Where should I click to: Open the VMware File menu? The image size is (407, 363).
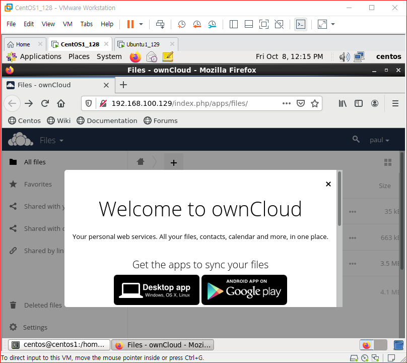11,24
